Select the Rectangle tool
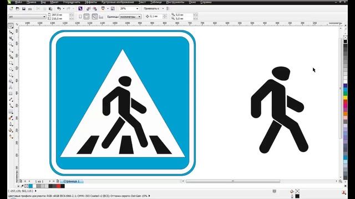The height and width of the screenshot is (199, 355). pyautogui.click(x=11, y=63)
